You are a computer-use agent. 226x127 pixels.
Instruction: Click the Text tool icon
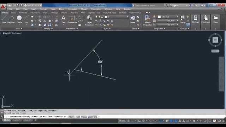pyautogui.click(x=64, y=19)
